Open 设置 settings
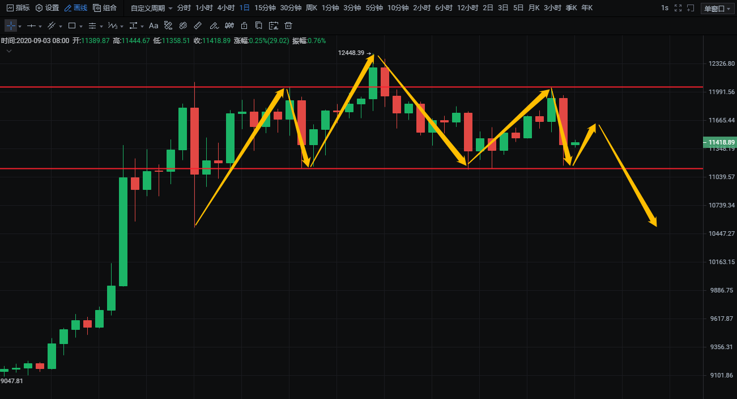The image size is (737, 399). click(47, 8)
